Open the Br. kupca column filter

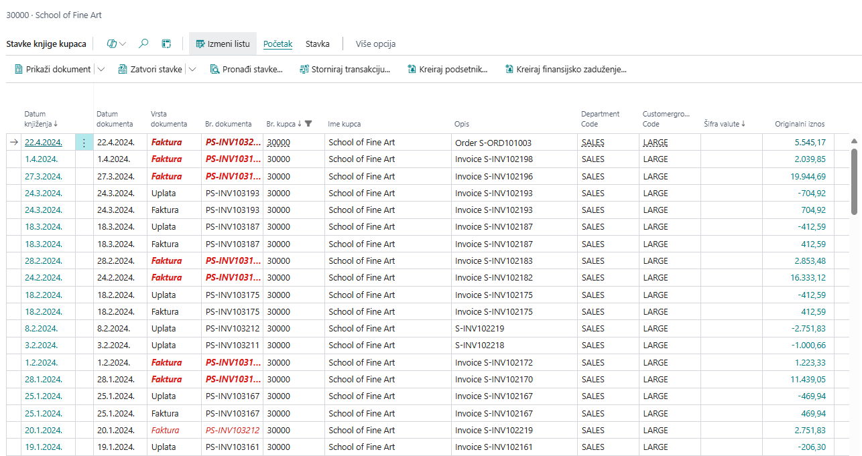[308, 124]
